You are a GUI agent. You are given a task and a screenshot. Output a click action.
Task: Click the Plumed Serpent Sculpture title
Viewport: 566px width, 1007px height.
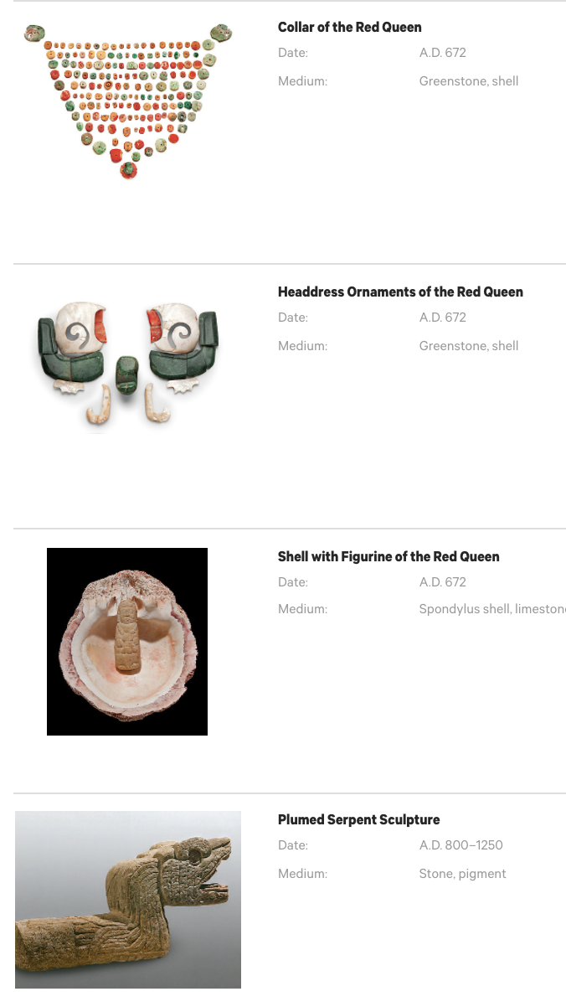[x=358, y=820]
